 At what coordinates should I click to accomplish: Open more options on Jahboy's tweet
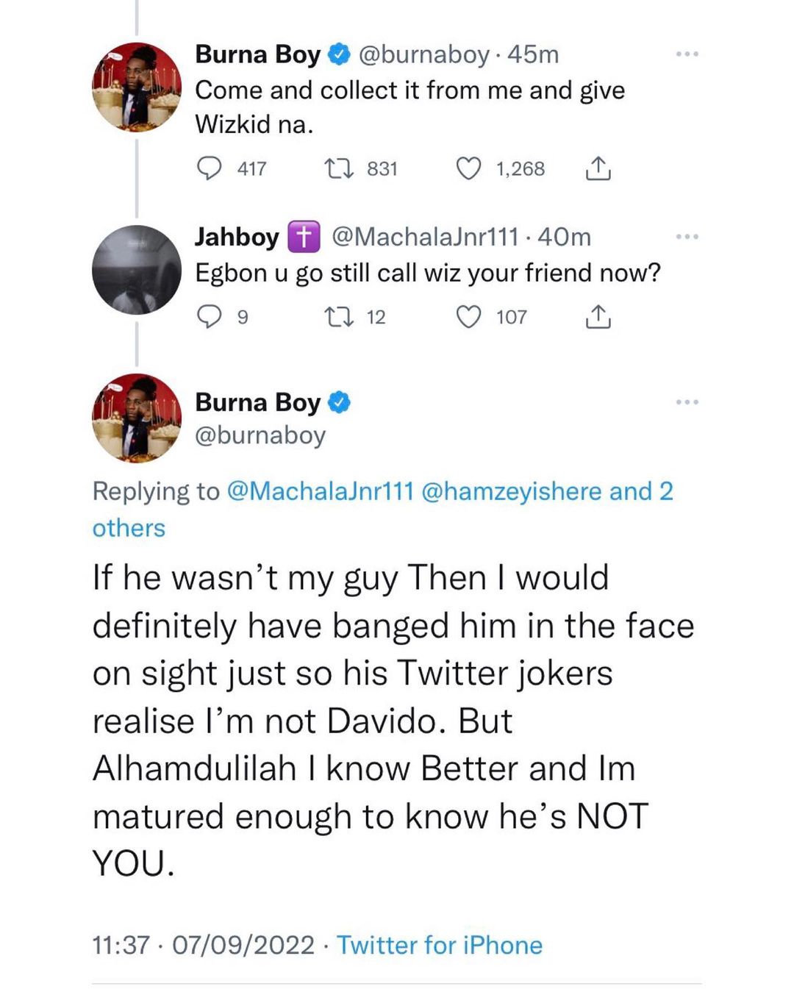[x=687, y=237]
